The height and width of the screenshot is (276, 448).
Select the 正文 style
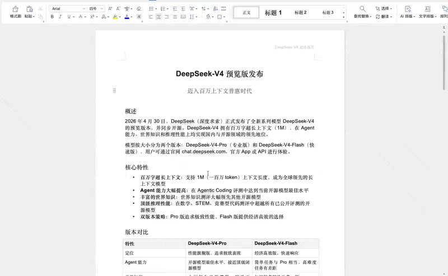click(x=246, y=12)
